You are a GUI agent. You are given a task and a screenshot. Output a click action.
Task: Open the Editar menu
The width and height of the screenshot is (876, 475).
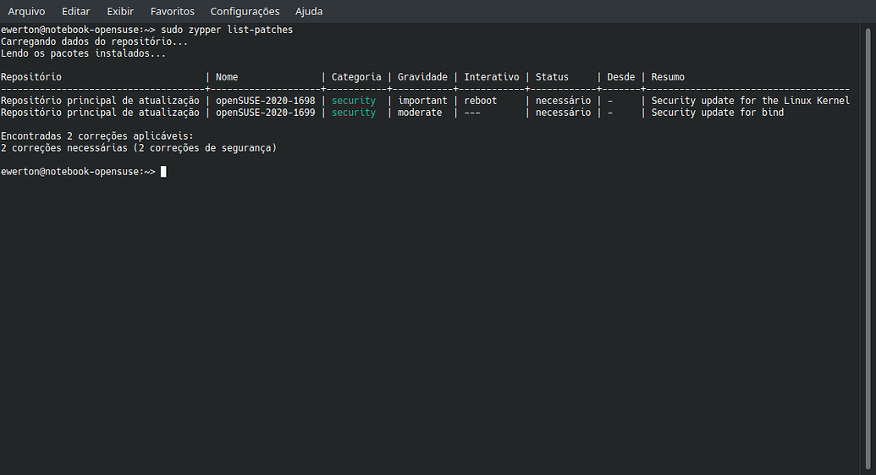pos(75,11)
